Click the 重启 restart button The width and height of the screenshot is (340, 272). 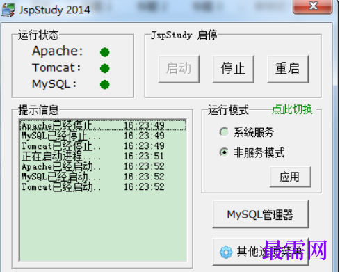click(x=288, y=69)
